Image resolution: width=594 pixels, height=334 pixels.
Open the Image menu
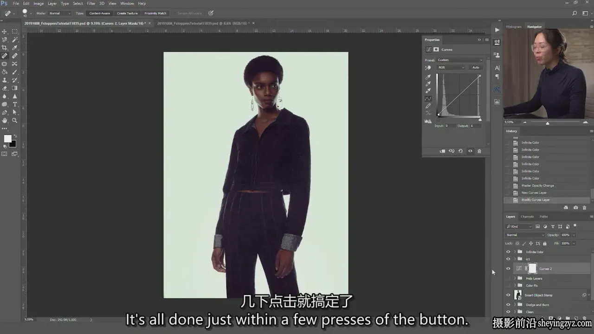[x=39, y=3]
